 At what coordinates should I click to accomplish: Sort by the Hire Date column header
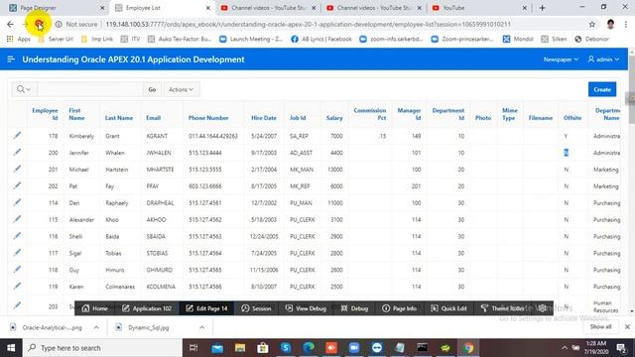(264, 118)
